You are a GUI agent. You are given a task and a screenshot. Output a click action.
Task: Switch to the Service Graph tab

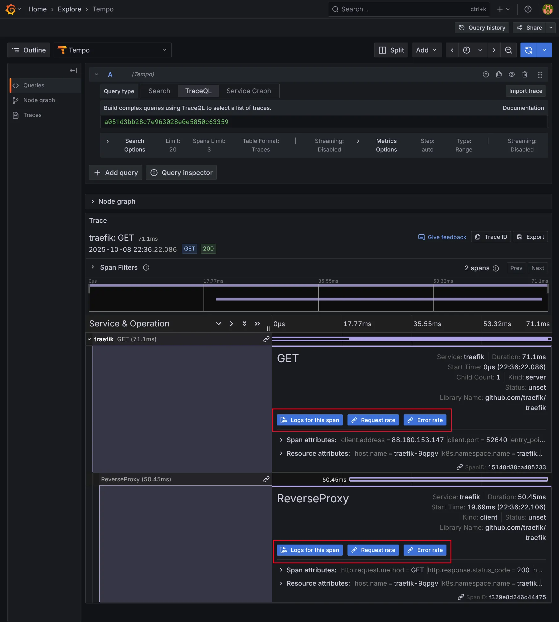coord(249,91)
